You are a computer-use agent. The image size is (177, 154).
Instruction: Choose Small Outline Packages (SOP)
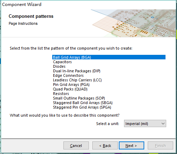pyautogui.click(x=109, y=98)
